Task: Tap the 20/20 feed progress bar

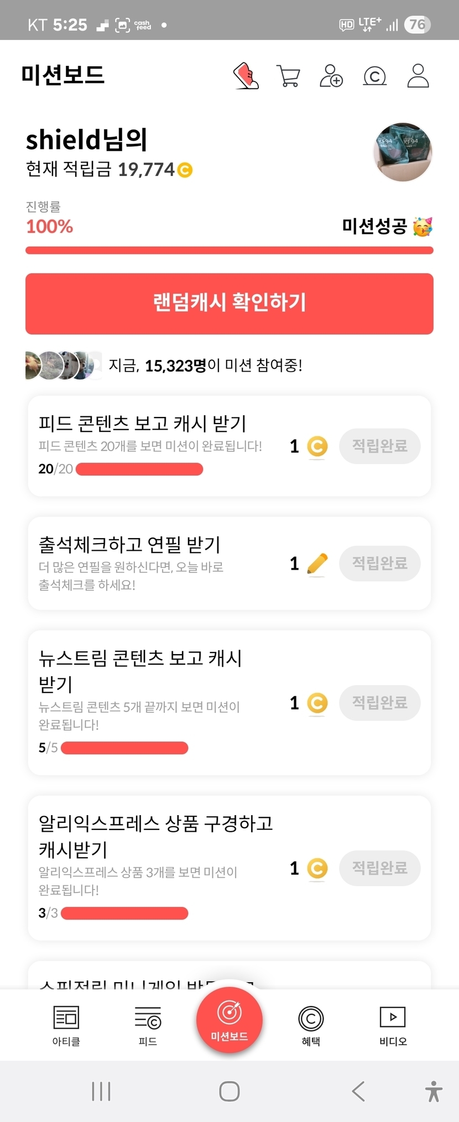Action: (x=139, y=469)
